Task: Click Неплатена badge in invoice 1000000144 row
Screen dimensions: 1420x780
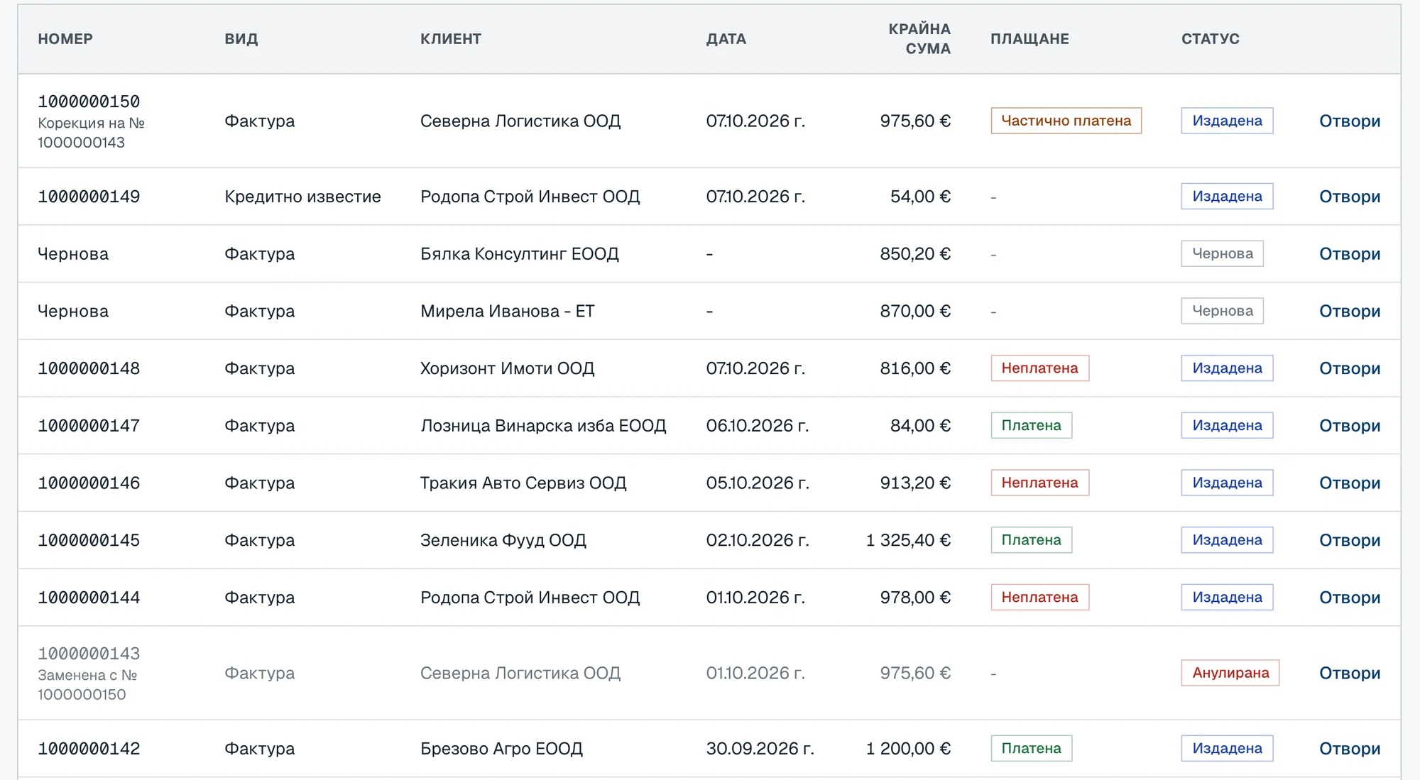Action: [1039, 598]
